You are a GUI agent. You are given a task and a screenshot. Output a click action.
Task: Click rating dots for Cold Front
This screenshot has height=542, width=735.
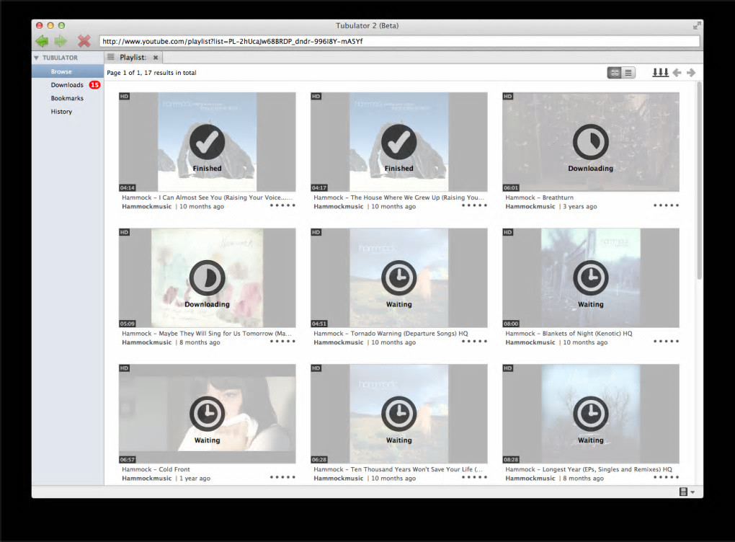pos(282,477)
